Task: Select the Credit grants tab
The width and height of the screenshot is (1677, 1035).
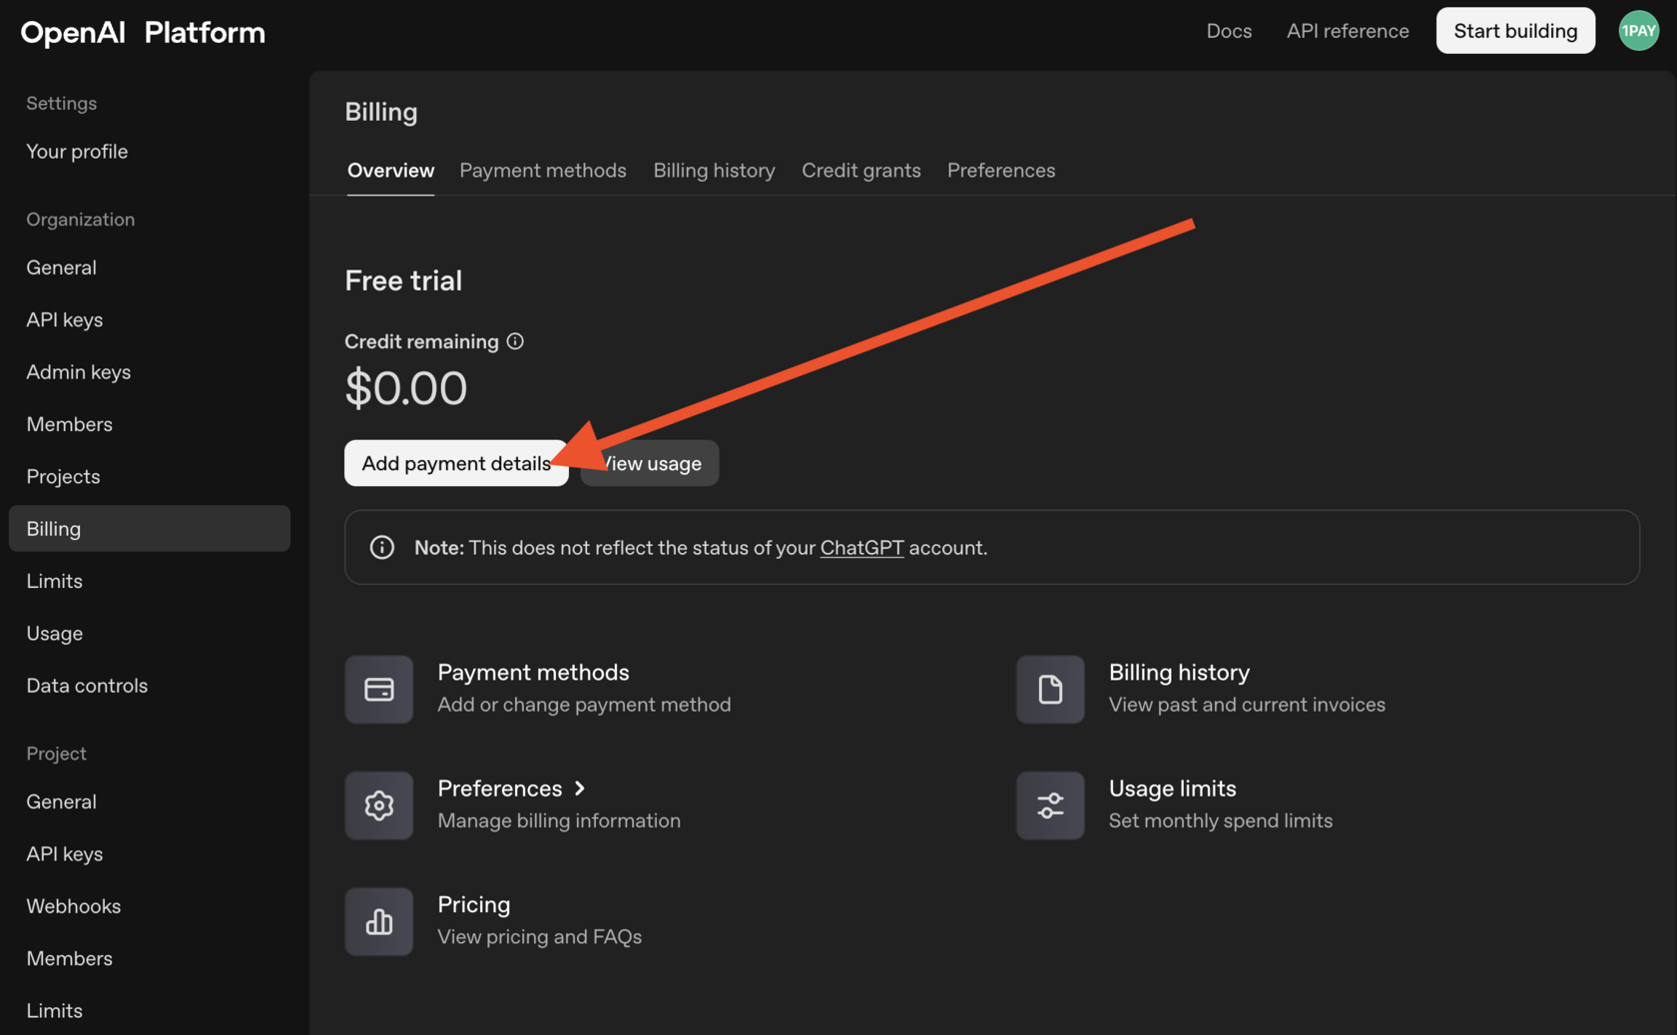Action: point(861,171)
